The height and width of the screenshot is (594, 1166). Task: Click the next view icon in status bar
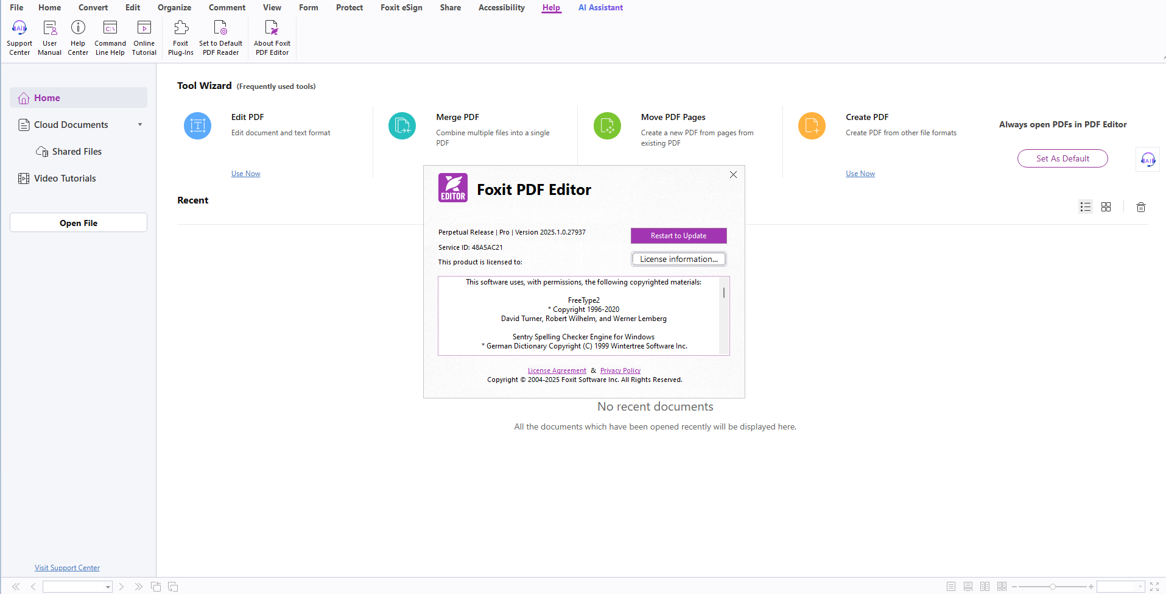173,587
